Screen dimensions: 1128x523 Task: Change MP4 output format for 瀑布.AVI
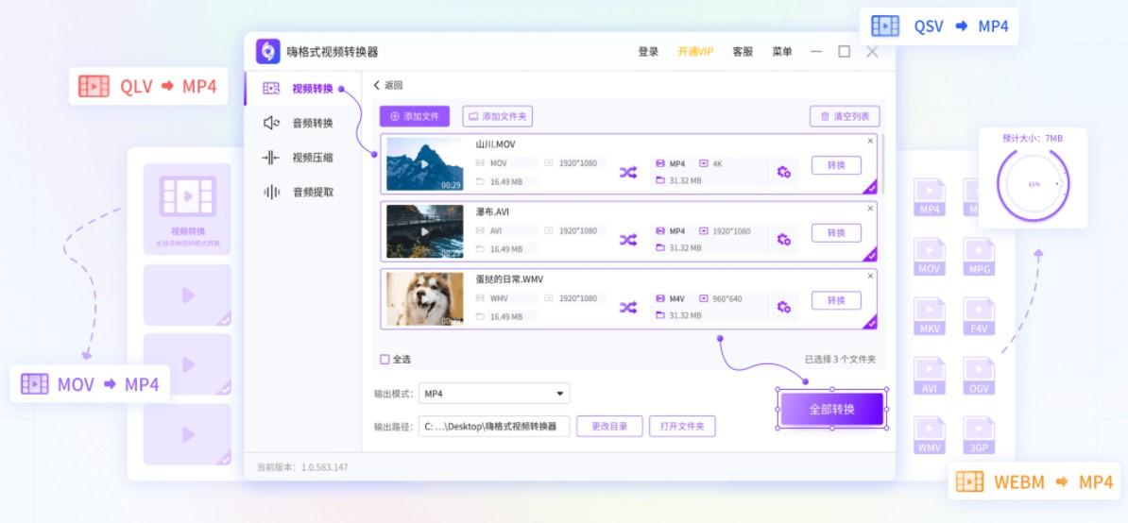click(x=671, y=231)
